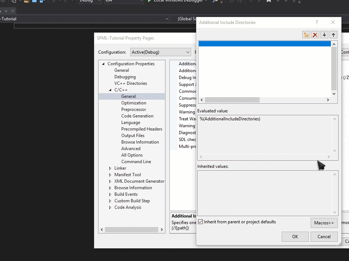Add a new line in Additional Include Directories
This screenshot has width=349, height=261.
(x=306, y=35)
